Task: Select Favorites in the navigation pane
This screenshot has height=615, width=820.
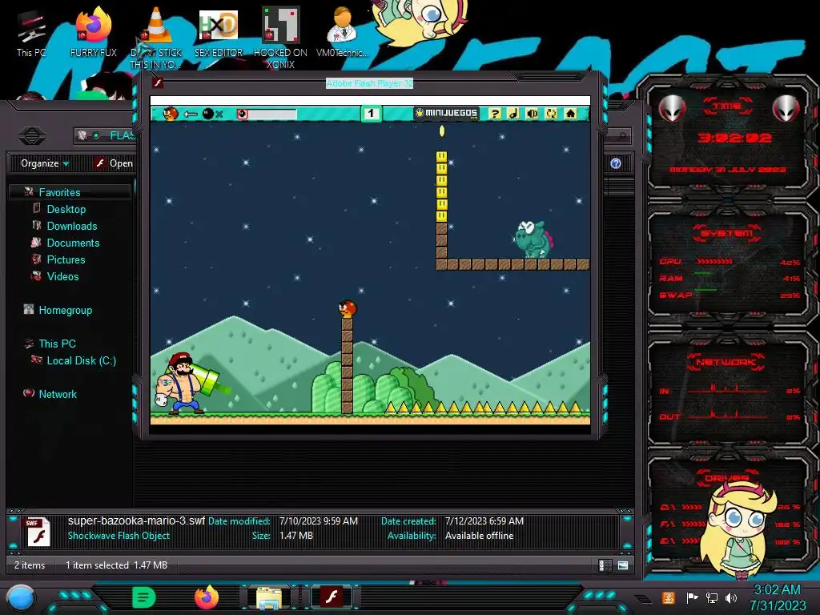Action: [59, 192]
